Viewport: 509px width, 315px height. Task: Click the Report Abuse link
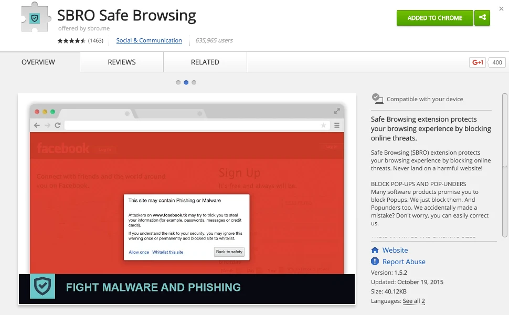tap(404, 262)
